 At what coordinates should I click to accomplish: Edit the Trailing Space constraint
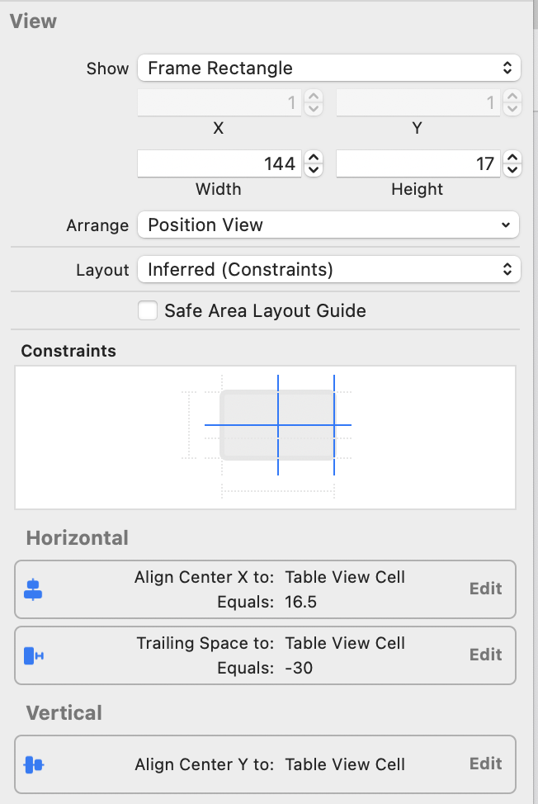[x=485, y=655]
